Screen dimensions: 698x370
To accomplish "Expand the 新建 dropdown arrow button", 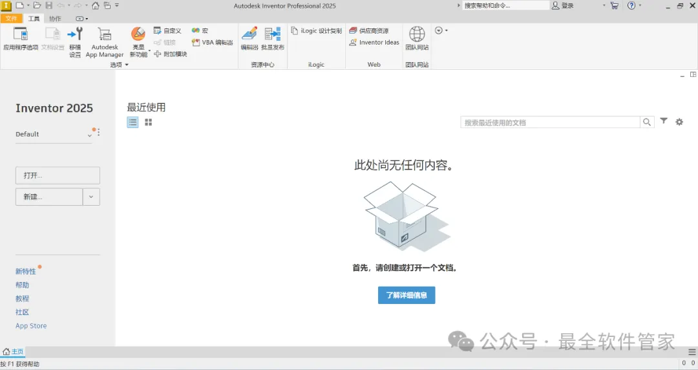I will pos(91,197).
